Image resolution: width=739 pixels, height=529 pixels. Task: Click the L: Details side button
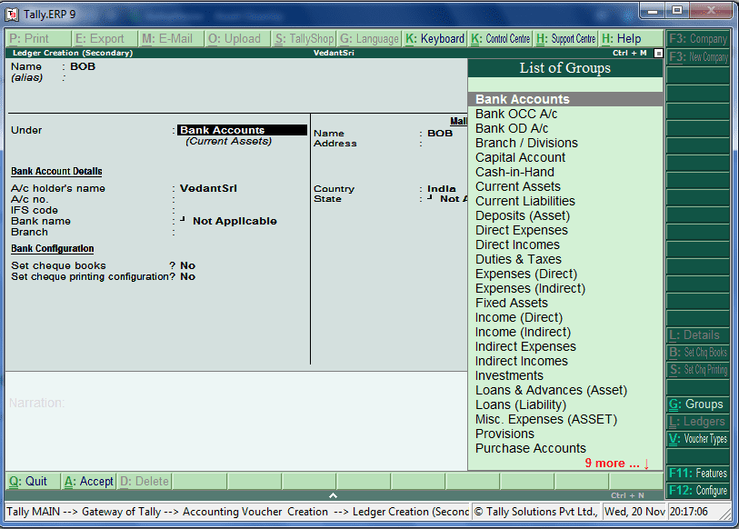coord(698,335)
